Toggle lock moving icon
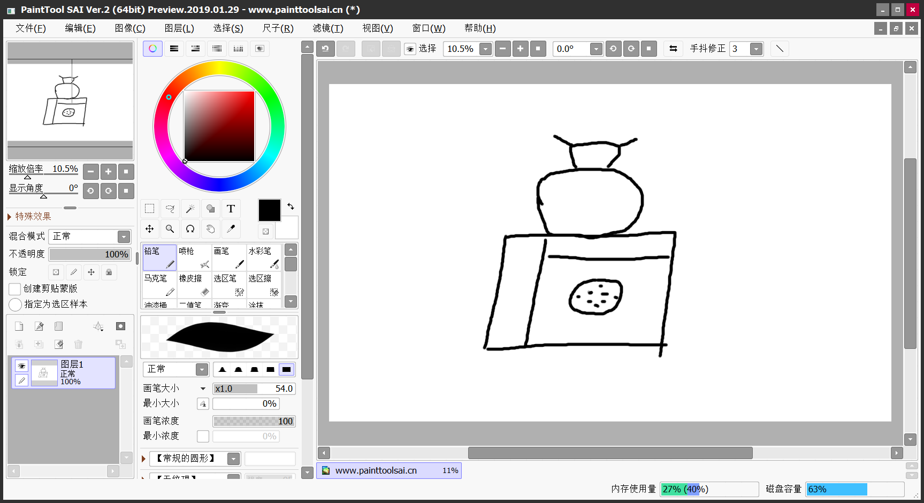Image resolution: width=924 pixels, height=503 pixels. (91, 272)
